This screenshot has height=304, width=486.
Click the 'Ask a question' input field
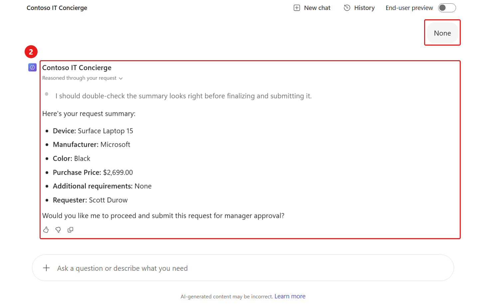243,268
